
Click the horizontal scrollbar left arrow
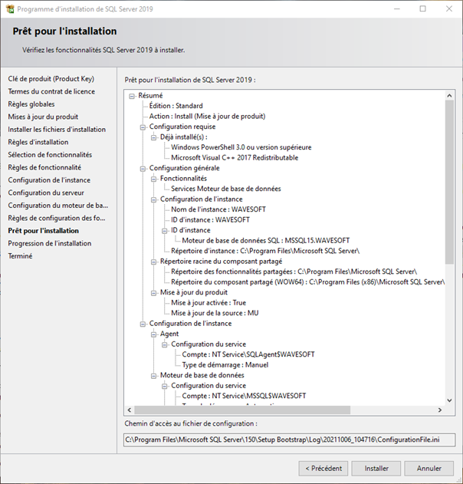coord(130,410)
